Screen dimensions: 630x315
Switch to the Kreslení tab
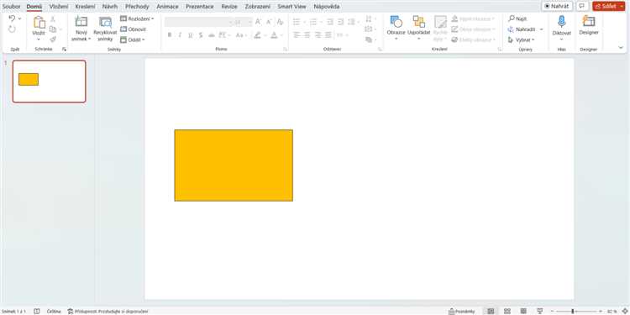(85, 7)
